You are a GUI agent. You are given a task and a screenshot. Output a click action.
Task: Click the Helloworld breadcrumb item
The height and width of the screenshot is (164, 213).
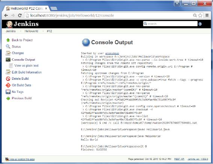pyautogui.click(x=32, y=31)
